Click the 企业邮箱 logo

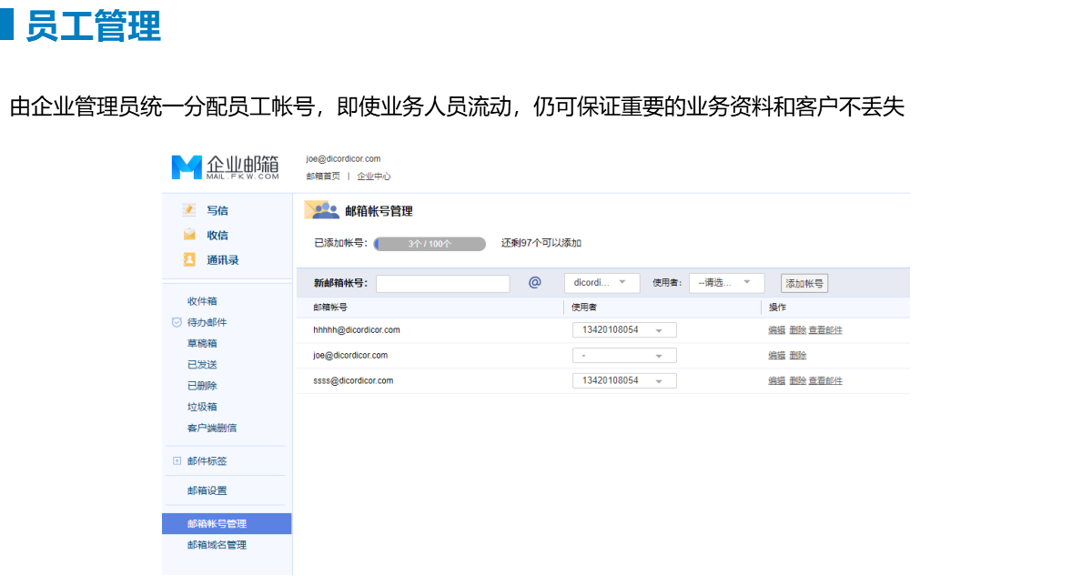pyautogui.click(x=226, y=167)
